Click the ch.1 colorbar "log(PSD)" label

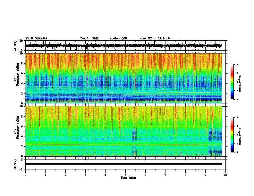[240, 84]
